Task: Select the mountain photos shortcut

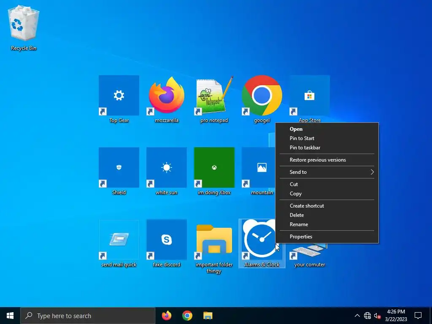Action: (x=259, y=167)
